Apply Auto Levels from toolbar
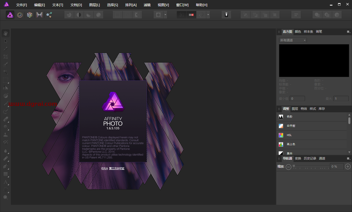 coord(69,15)
